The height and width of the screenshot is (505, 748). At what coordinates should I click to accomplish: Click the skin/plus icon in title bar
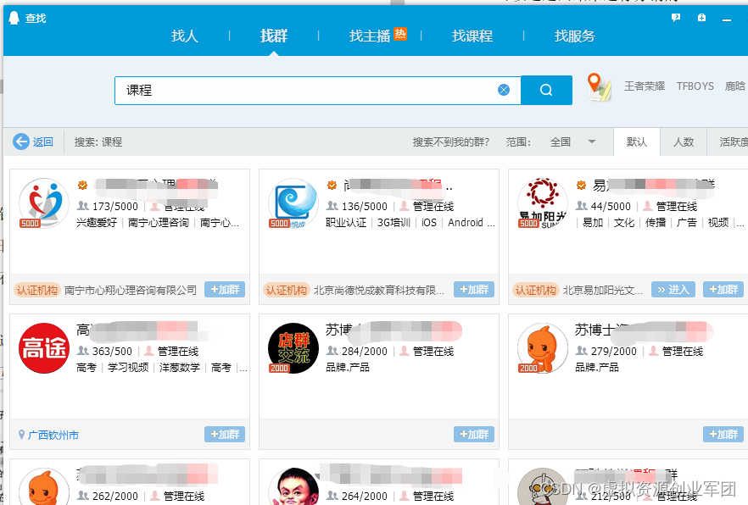point(701,18)
